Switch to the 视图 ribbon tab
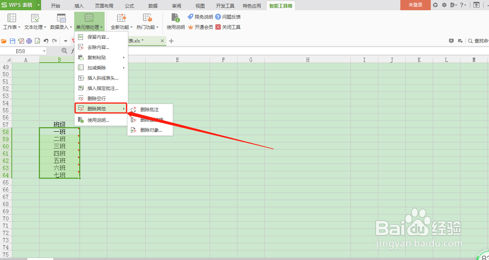 click(x=200, y=6)
